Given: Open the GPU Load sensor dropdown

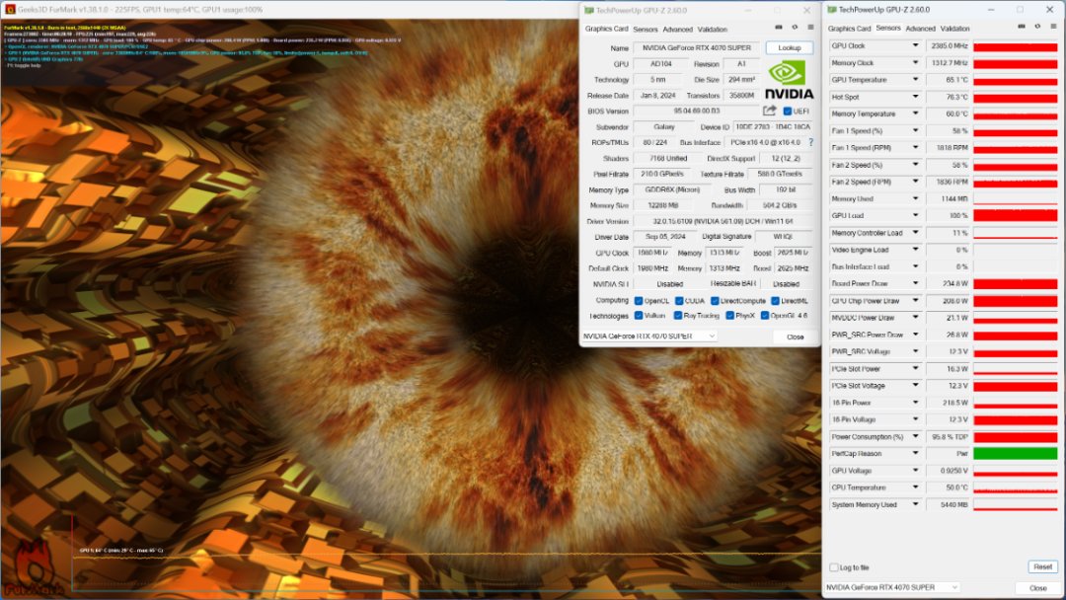Looking at the screenshot, I should [x=915, y=215].
